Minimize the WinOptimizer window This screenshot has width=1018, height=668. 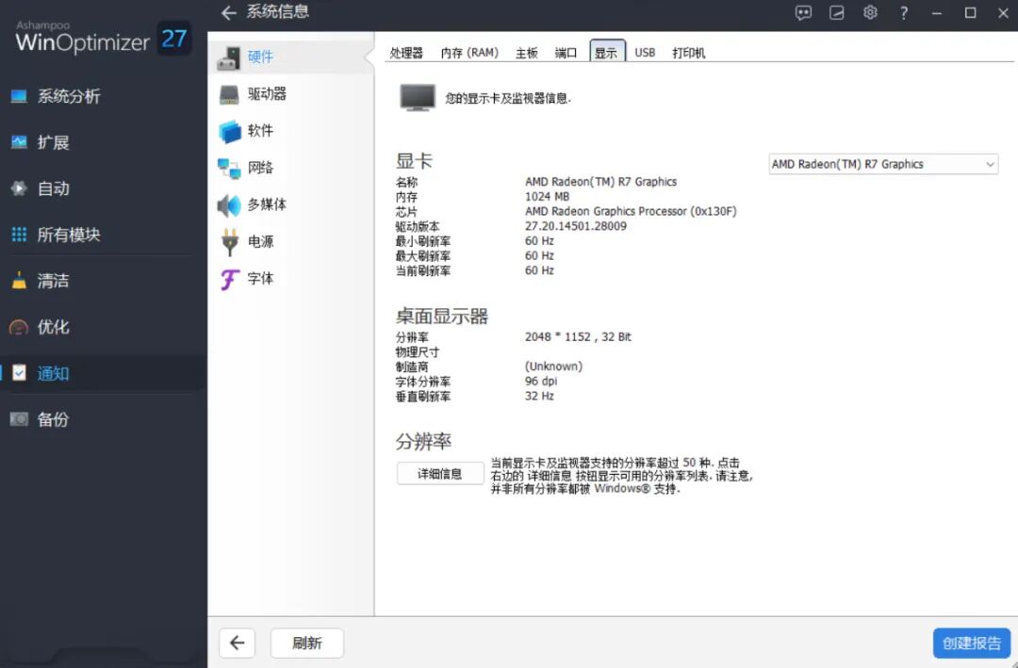click(x=937, y=12)
